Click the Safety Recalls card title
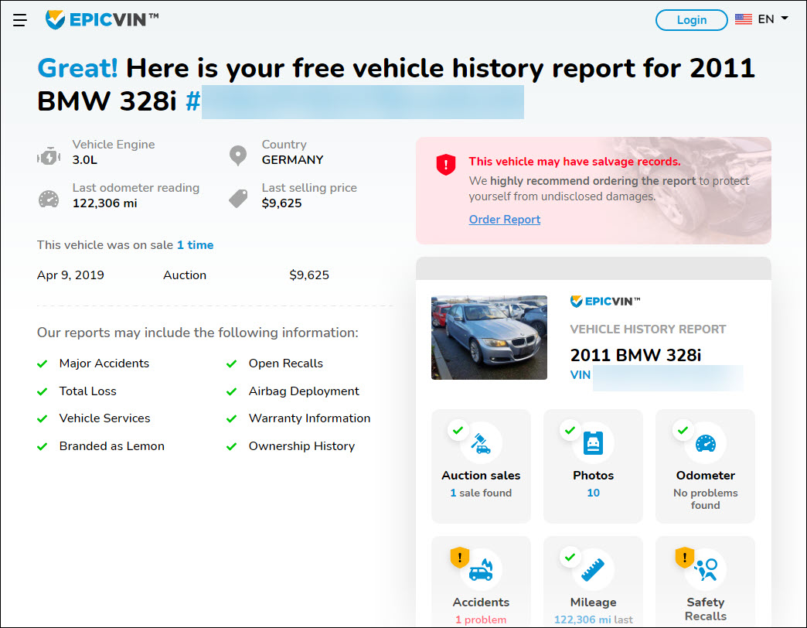The image size is (807, 628). tap(705, 609)
